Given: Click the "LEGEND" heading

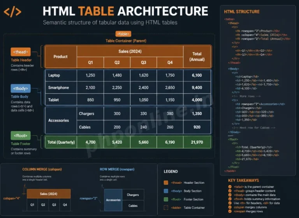Looking at the screenshot, I should [171, 171].
